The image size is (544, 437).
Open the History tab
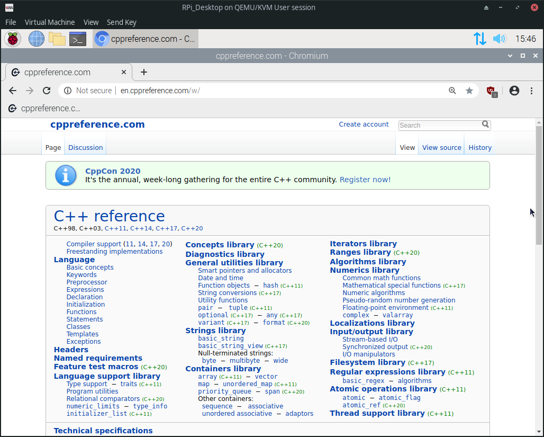click(x=480, y=148)
